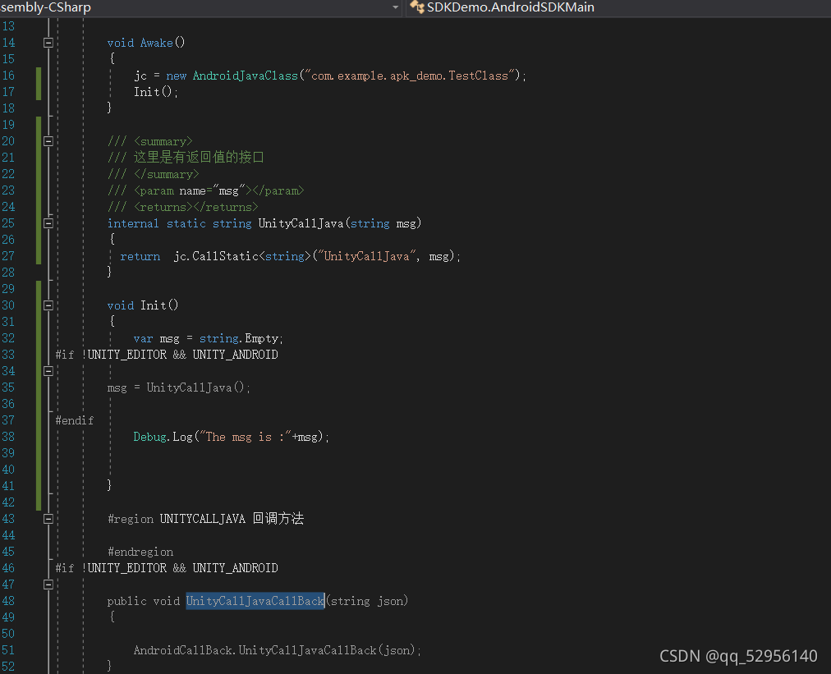Click line number 13 in the gutter
The image size is (831, 674).
(x=8, y=26)
